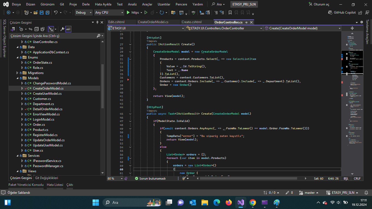Screen dimensions: 372x209
Task: Click the Çözüm Gezgini vertical scrollbar
Action: (102, 86)
